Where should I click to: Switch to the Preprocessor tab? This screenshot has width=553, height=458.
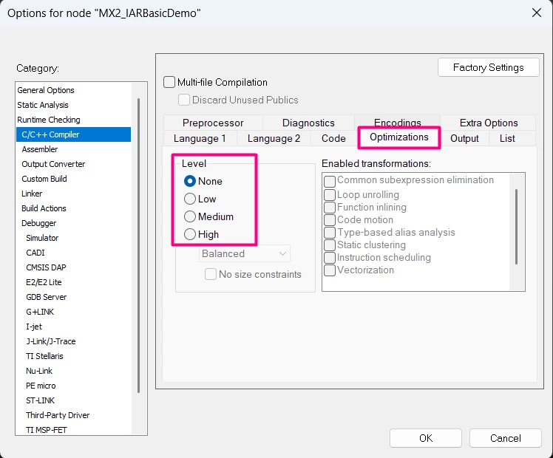tap(213, 123)
